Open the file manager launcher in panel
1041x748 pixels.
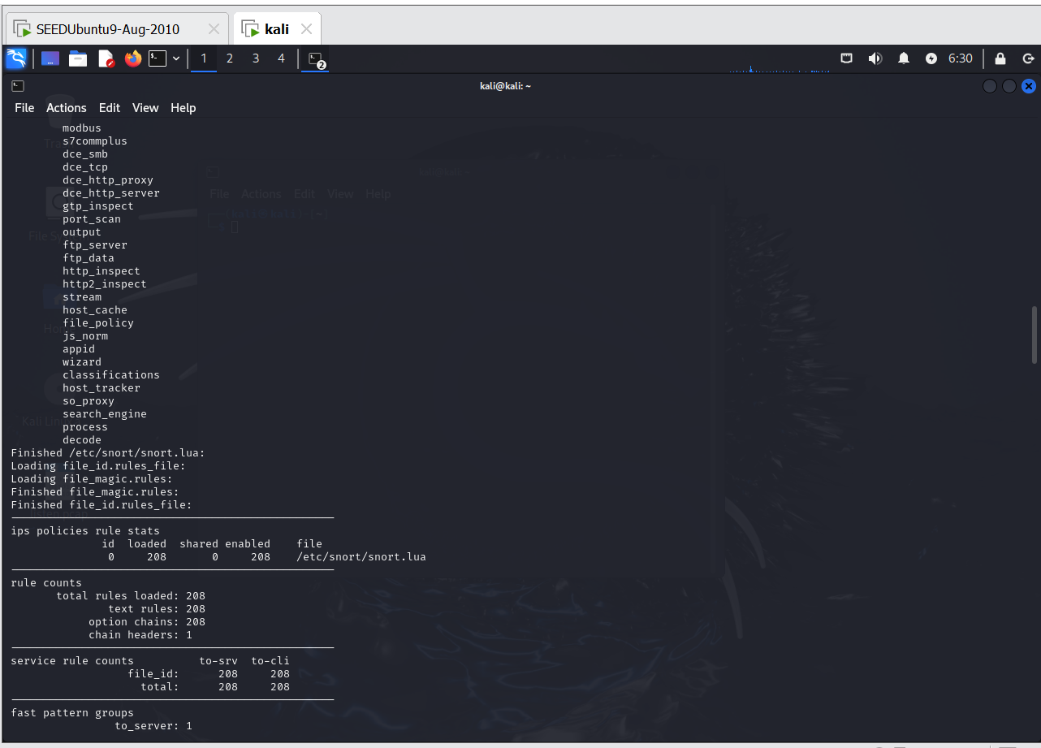coord(78,58)
